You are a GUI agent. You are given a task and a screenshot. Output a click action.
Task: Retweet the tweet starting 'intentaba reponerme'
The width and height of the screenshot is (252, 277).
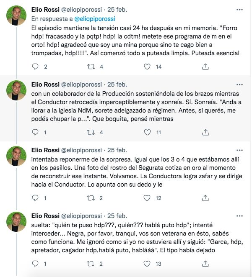(x=91, y=198)
